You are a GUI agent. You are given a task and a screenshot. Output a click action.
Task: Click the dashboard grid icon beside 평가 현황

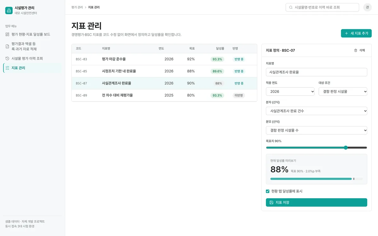coord(7,34)
